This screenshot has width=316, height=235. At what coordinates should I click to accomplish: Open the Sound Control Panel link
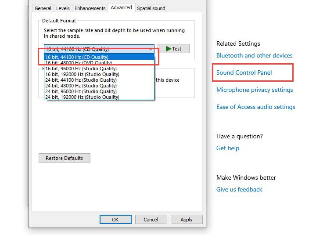tap(244, 72)
